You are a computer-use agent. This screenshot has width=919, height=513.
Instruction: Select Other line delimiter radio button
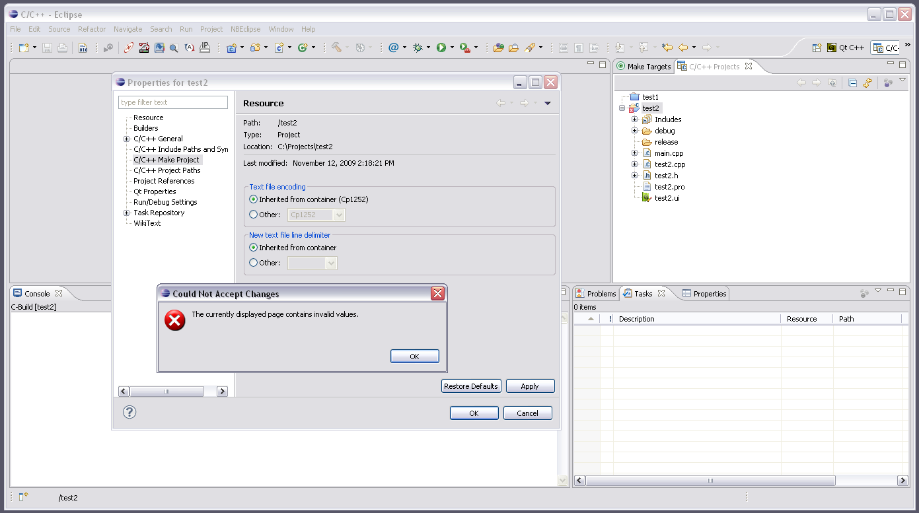pos(253,263)
